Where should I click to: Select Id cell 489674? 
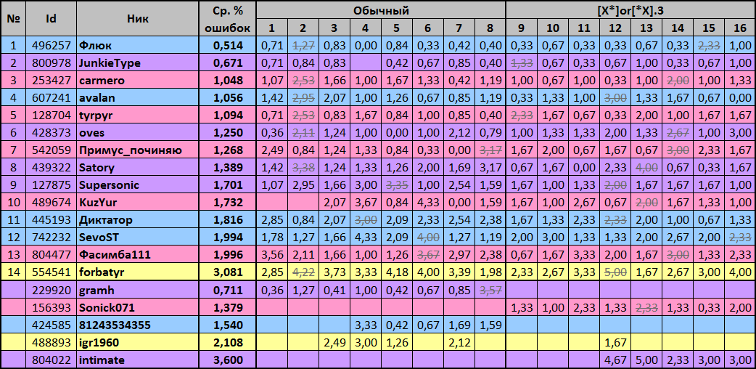click(x=51, y=203)
